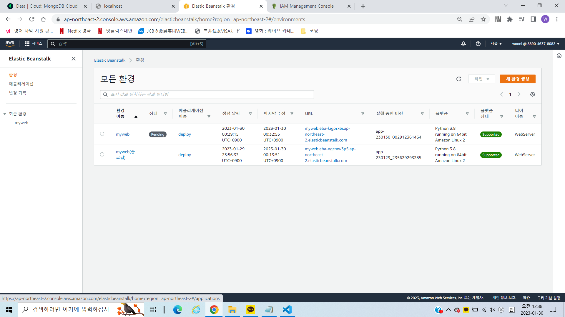Open the myweb environment link

[x=123, y=134]
